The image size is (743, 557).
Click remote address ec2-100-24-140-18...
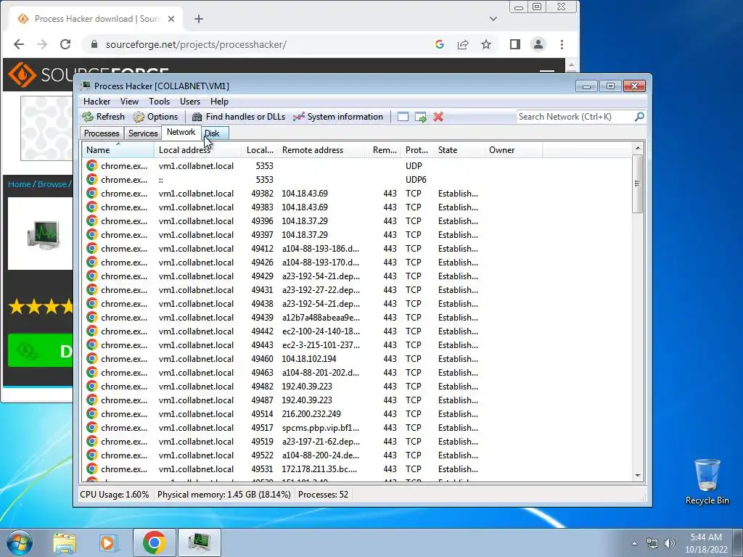tap(321, 331)
